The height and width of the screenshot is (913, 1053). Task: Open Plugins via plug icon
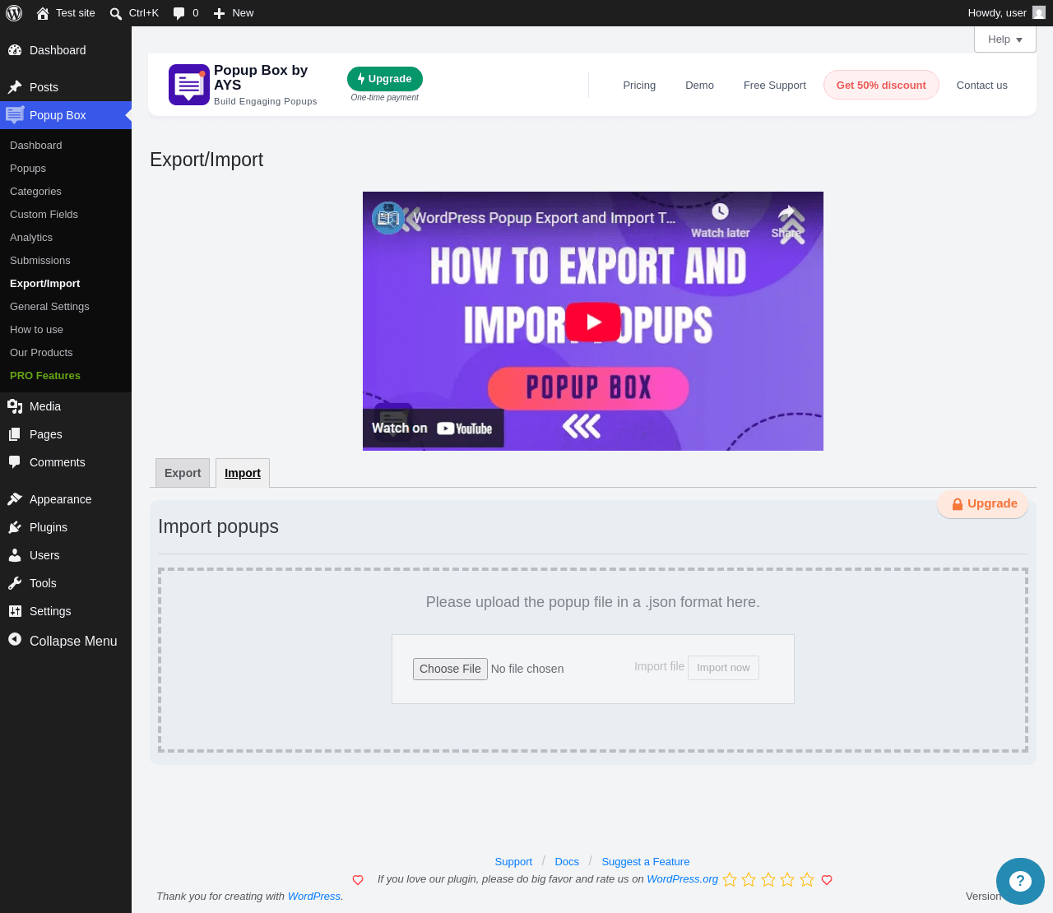15,527
